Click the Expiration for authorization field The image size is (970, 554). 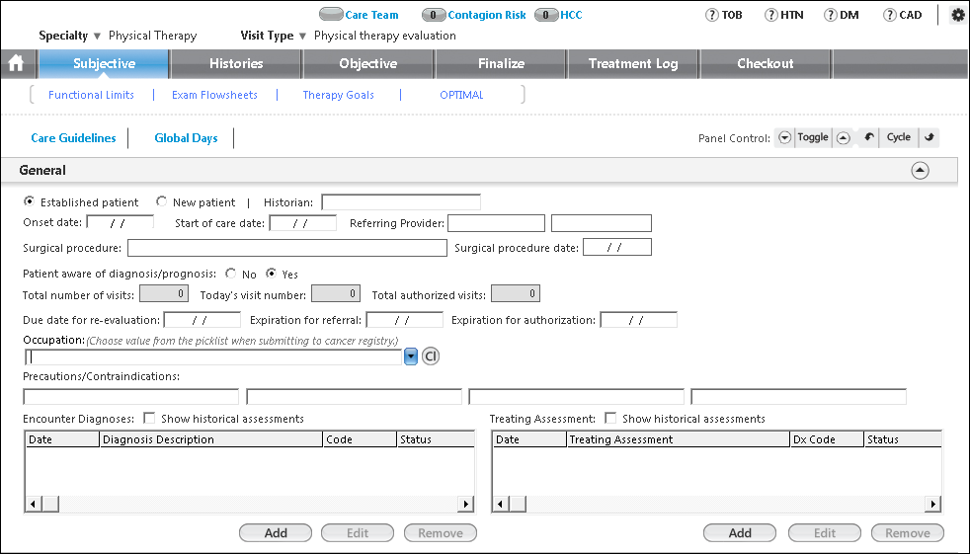coord(639,320)
